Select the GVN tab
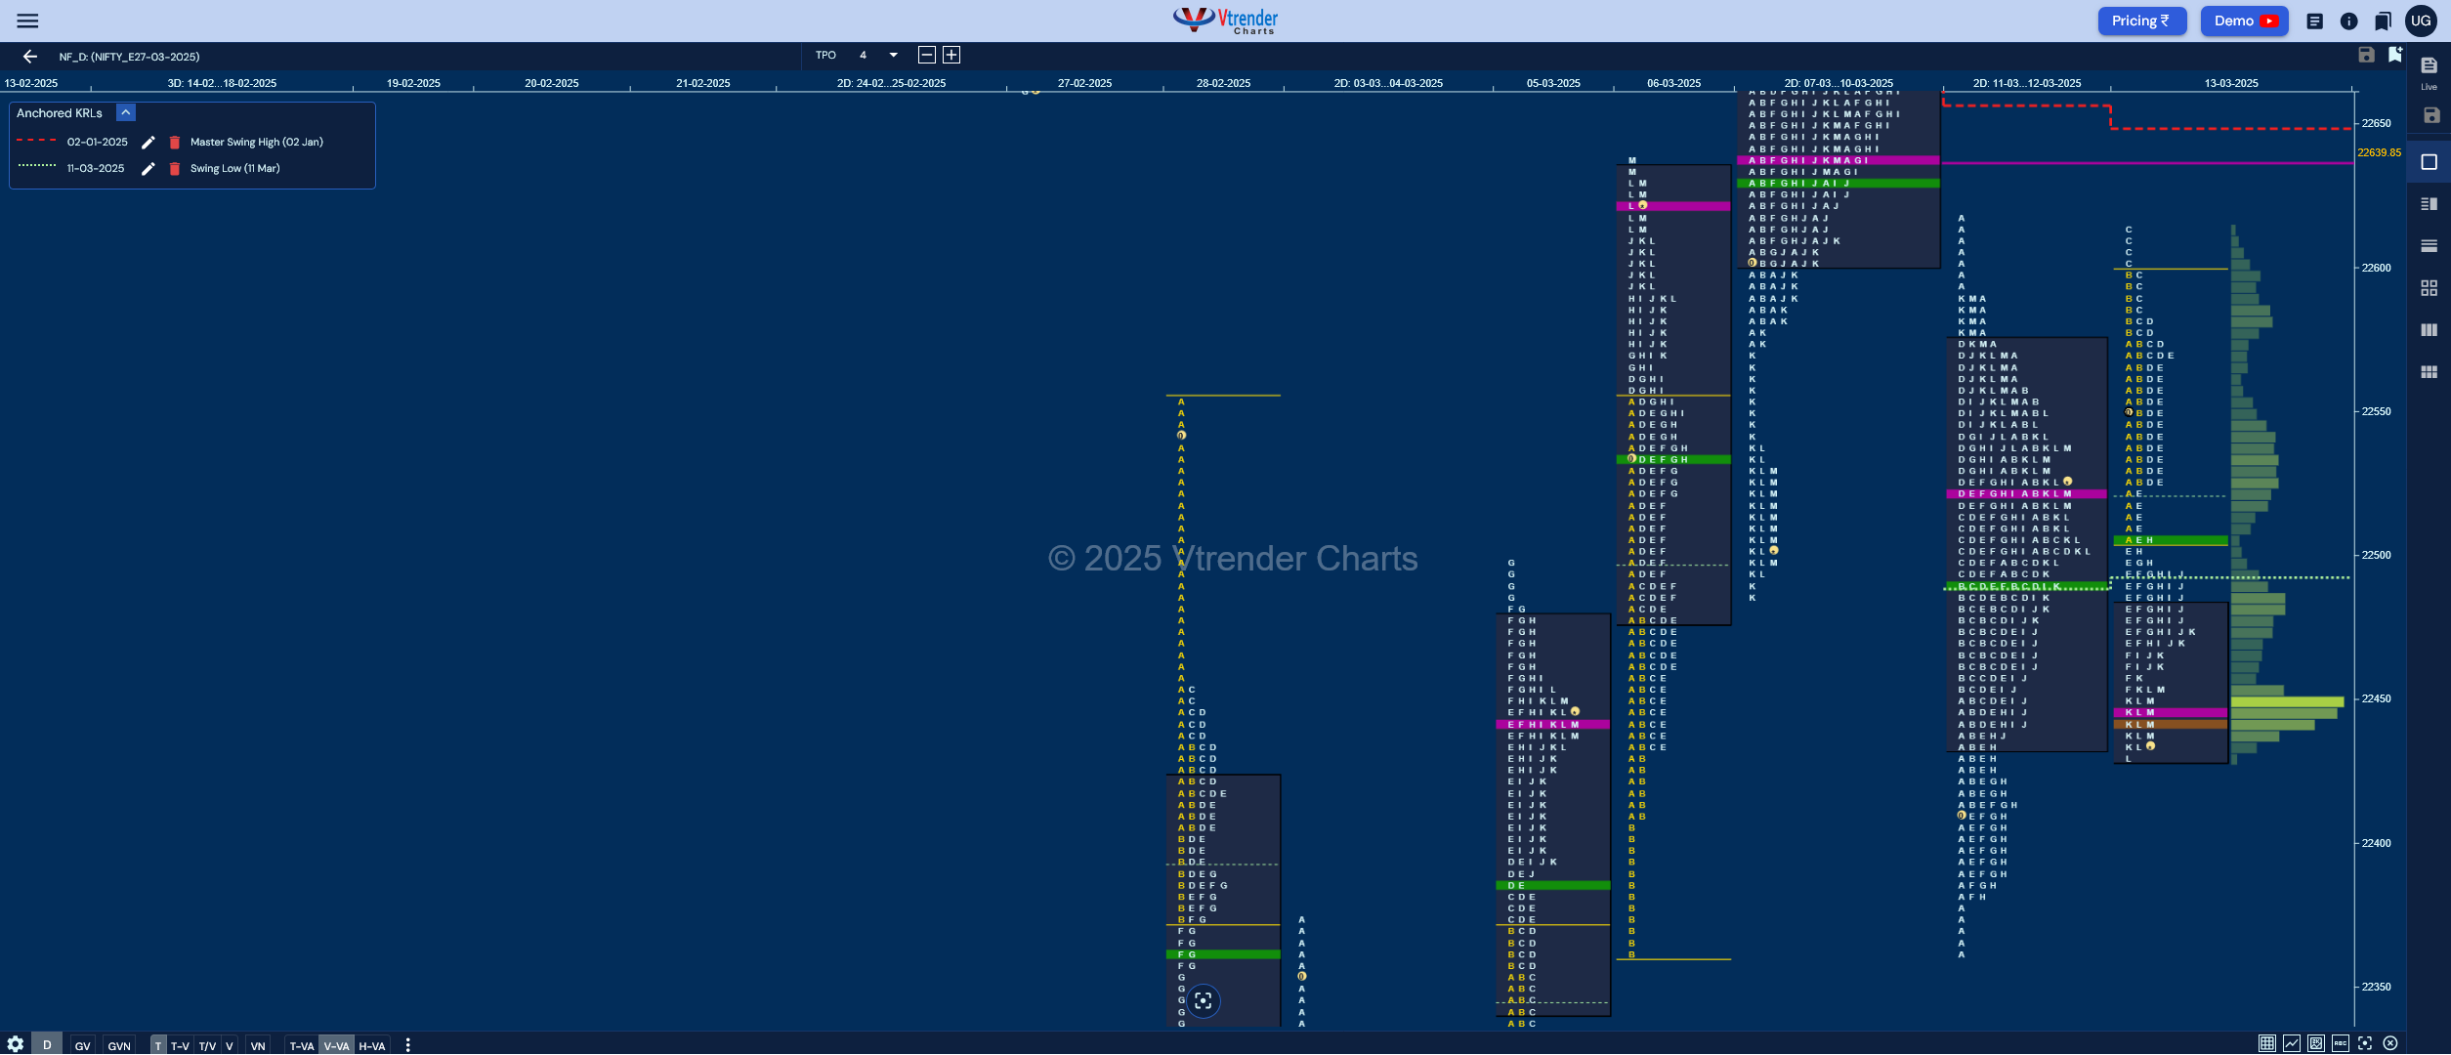The image size is (2451, 1055). [119, 1045]
